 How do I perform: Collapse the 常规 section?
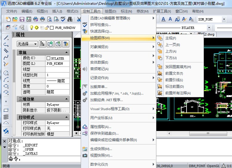click(x=66, y=53)
